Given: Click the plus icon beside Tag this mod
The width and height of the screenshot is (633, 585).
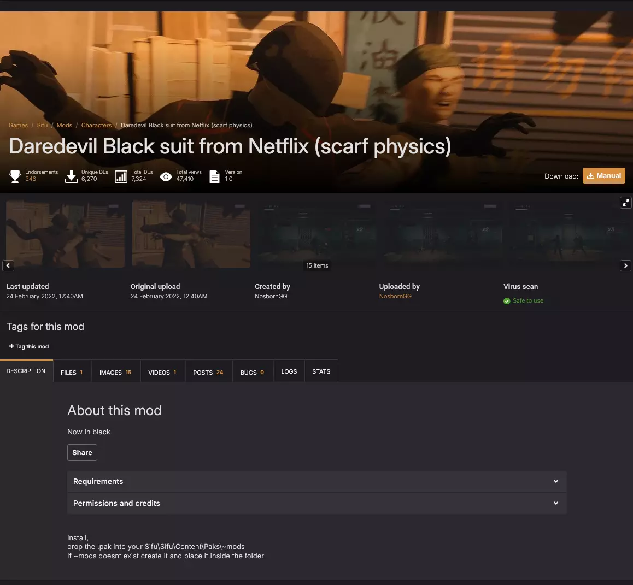Looking at the screenshot, I should pyautogui.click(x=11, y=346).
